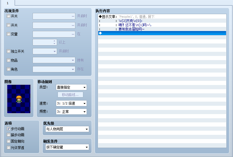Click the character sprite image preview
The height and width of the screenshot is (157, 233).
tap(19, 99)
